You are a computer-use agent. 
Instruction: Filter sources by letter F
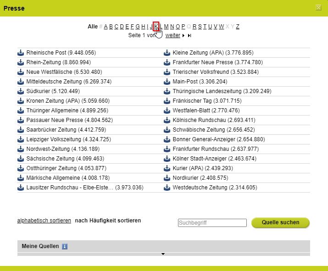pyautogui.click(x=132, y=27)
